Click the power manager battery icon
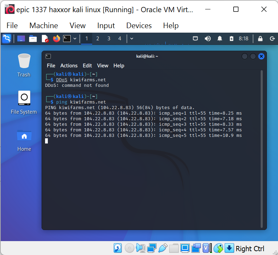Image resolution: width=278 pixels, height=255 pixels. coord(232,39)
